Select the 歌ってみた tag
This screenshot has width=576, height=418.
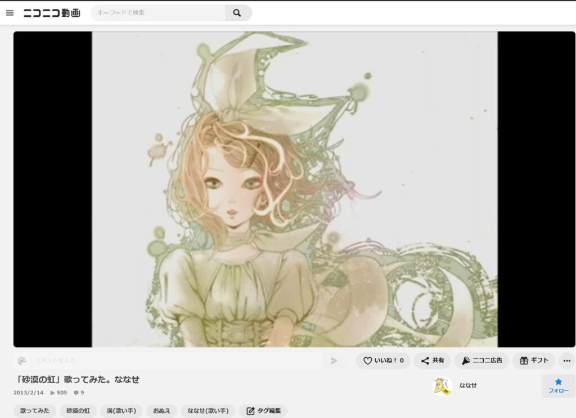[35, 411]
